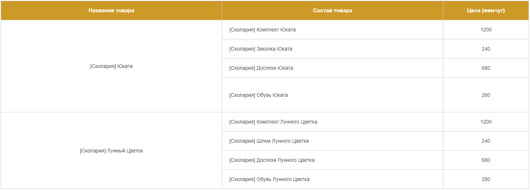Image resolution: width=530 pixels, height=190 pixels.
Task: Click '[Сколария] Доспехи Лунного Цветка' item text
Action: point(272,160)
